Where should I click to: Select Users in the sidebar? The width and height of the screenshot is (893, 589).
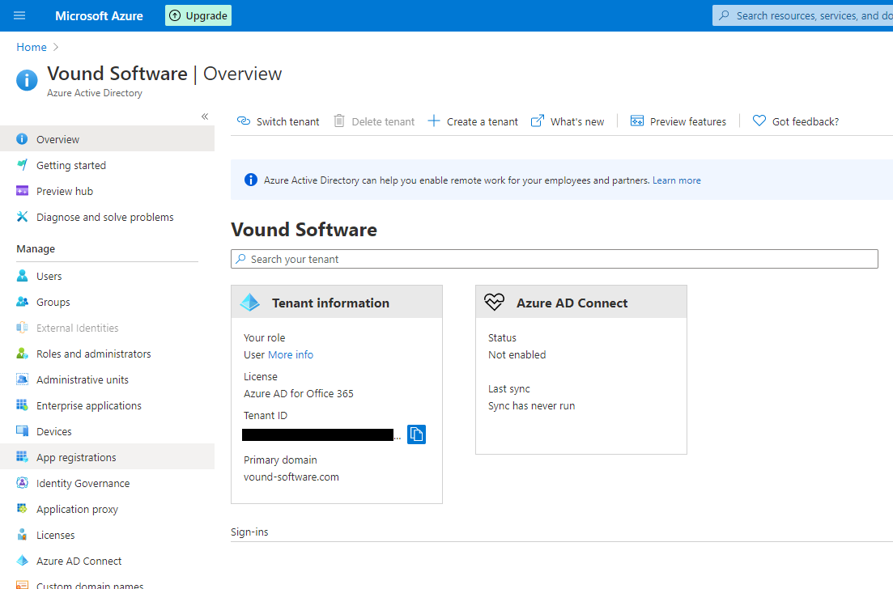point(49,276)
